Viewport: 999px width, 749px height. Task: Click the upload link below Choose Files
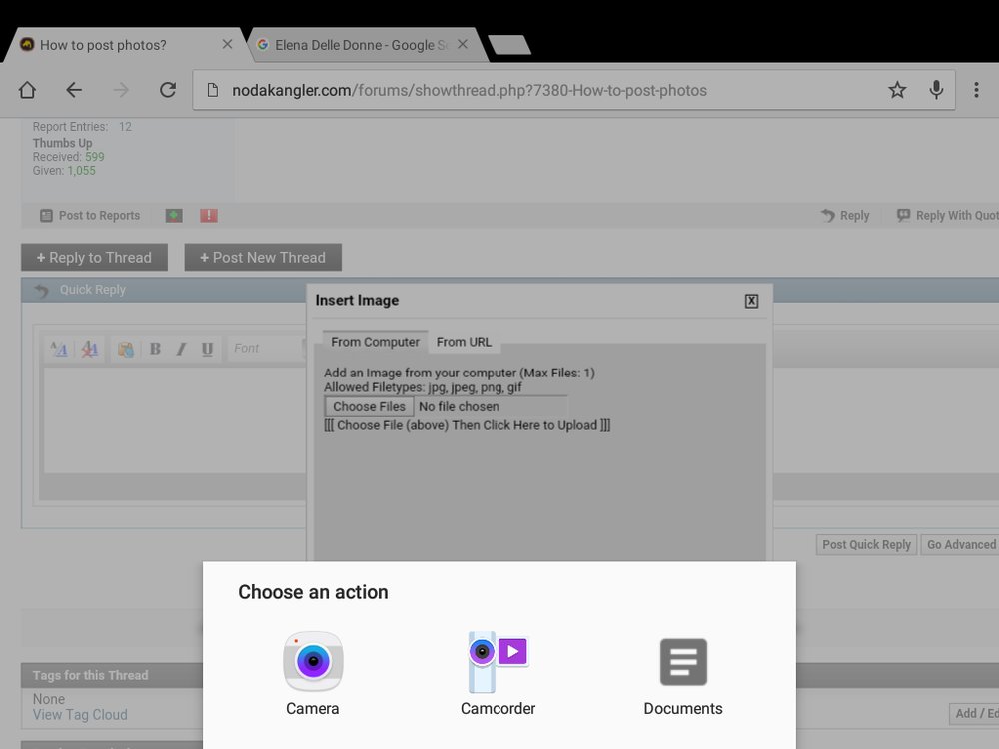tap(467, 425)
